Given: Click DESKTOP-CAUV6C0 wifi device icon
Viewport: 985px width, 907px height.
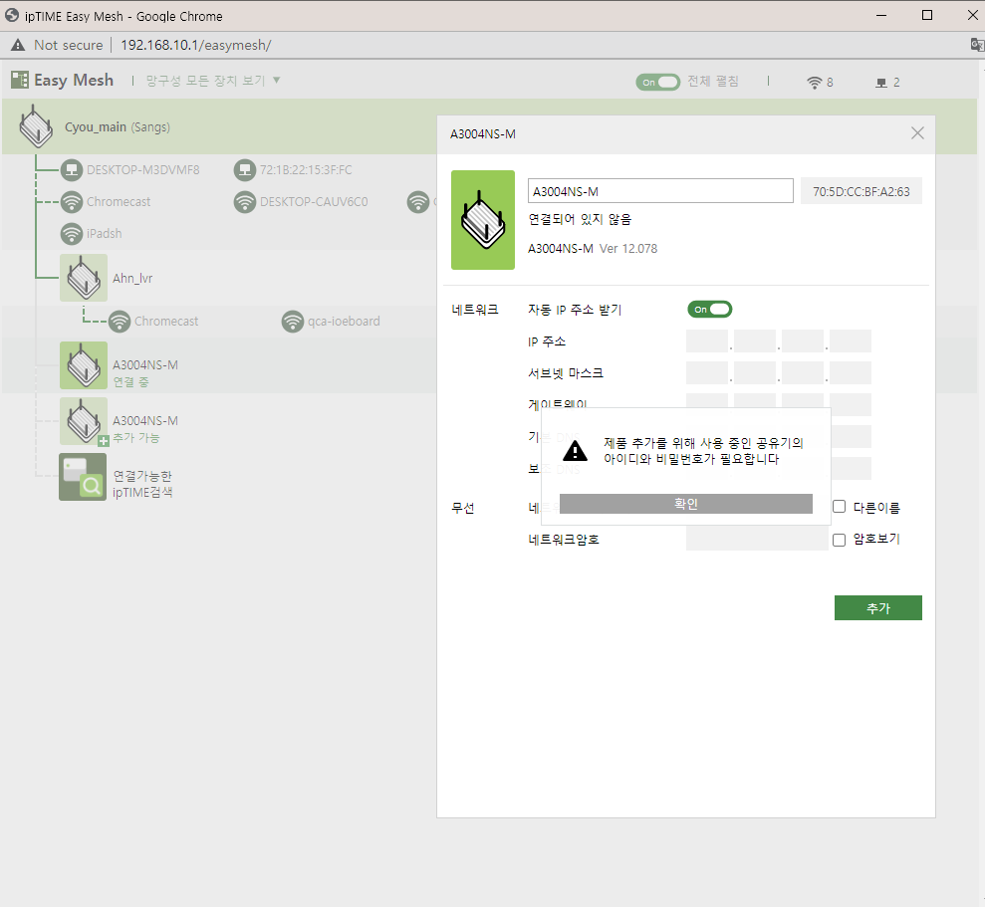Looking at the screenshot, I should pyautogui.click(x=245, y=202).
